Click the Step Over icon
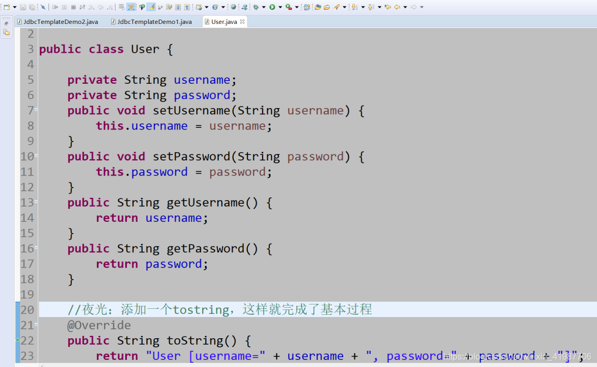Image resolution: width=597 pixels, height=367 pixels. pos(101,7)
